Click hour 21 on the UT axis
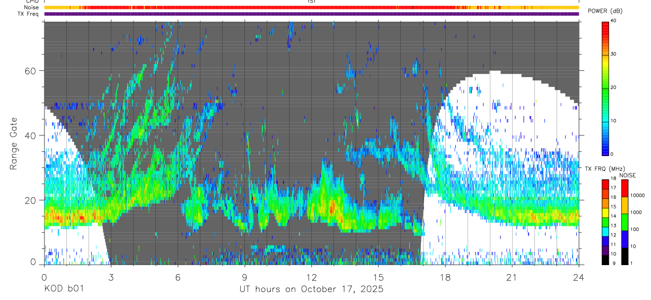Viewport: 651px width, 300px height. tap(512, 277)
